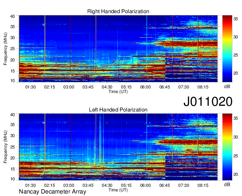The height and width of the screenshot is (196, 242).
Task: Click the 04:30 tick label on upper plot
Action: pos(107,87)
